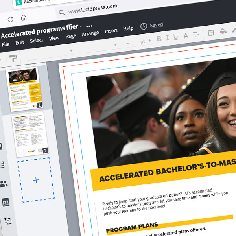
Task: Toggle Underline text formatting
Action: [x=176, y=37]
